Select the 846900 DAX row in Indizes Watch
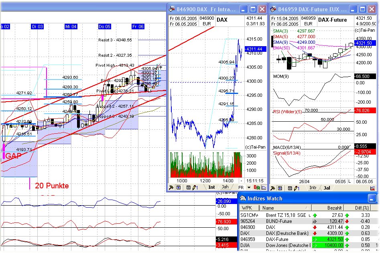The image size is (380, 253). 308,227
